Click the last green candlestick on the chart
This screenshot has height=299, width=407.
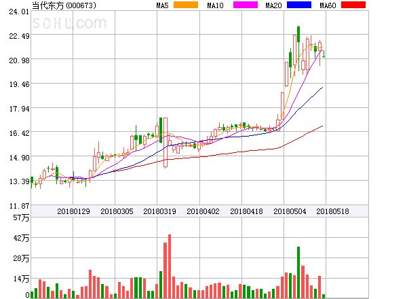tap(324, 54)
